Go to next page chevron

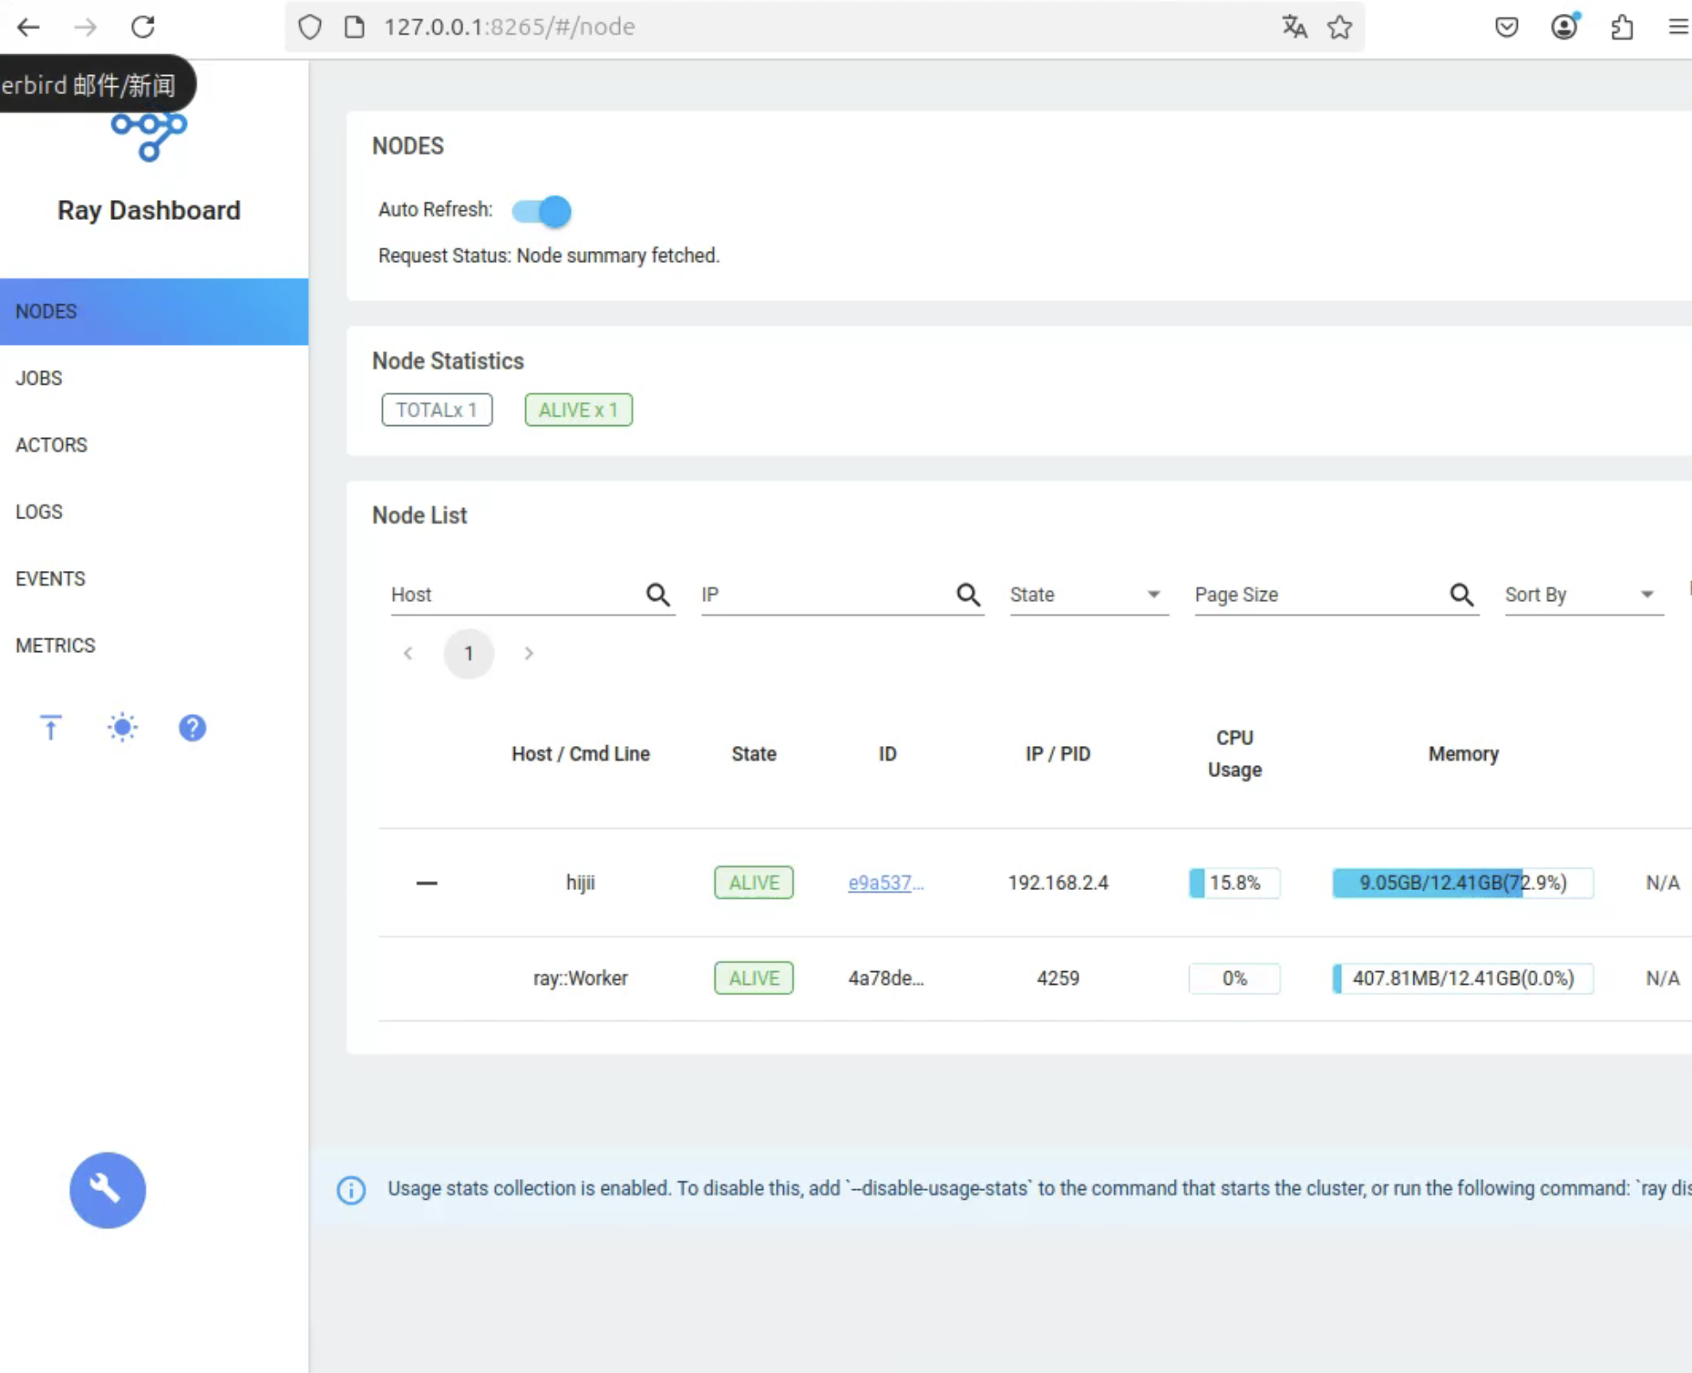click(529, 654)
